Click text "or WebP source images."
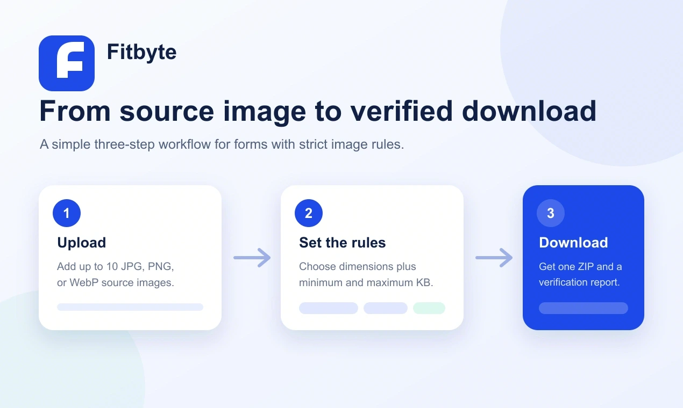Viewport: 683px width, 408px height. point(116,282)
